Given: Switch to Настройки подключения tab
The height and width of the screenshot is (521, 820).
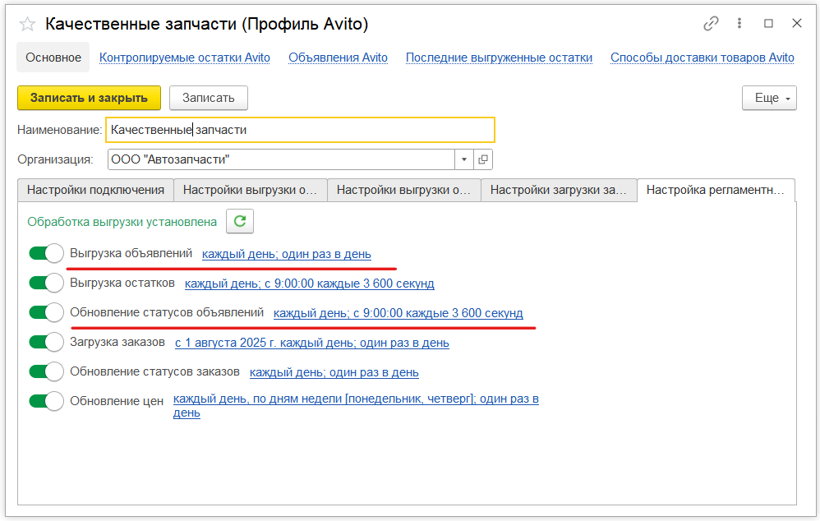Looking at the screenshot, I should click(95, 190).
